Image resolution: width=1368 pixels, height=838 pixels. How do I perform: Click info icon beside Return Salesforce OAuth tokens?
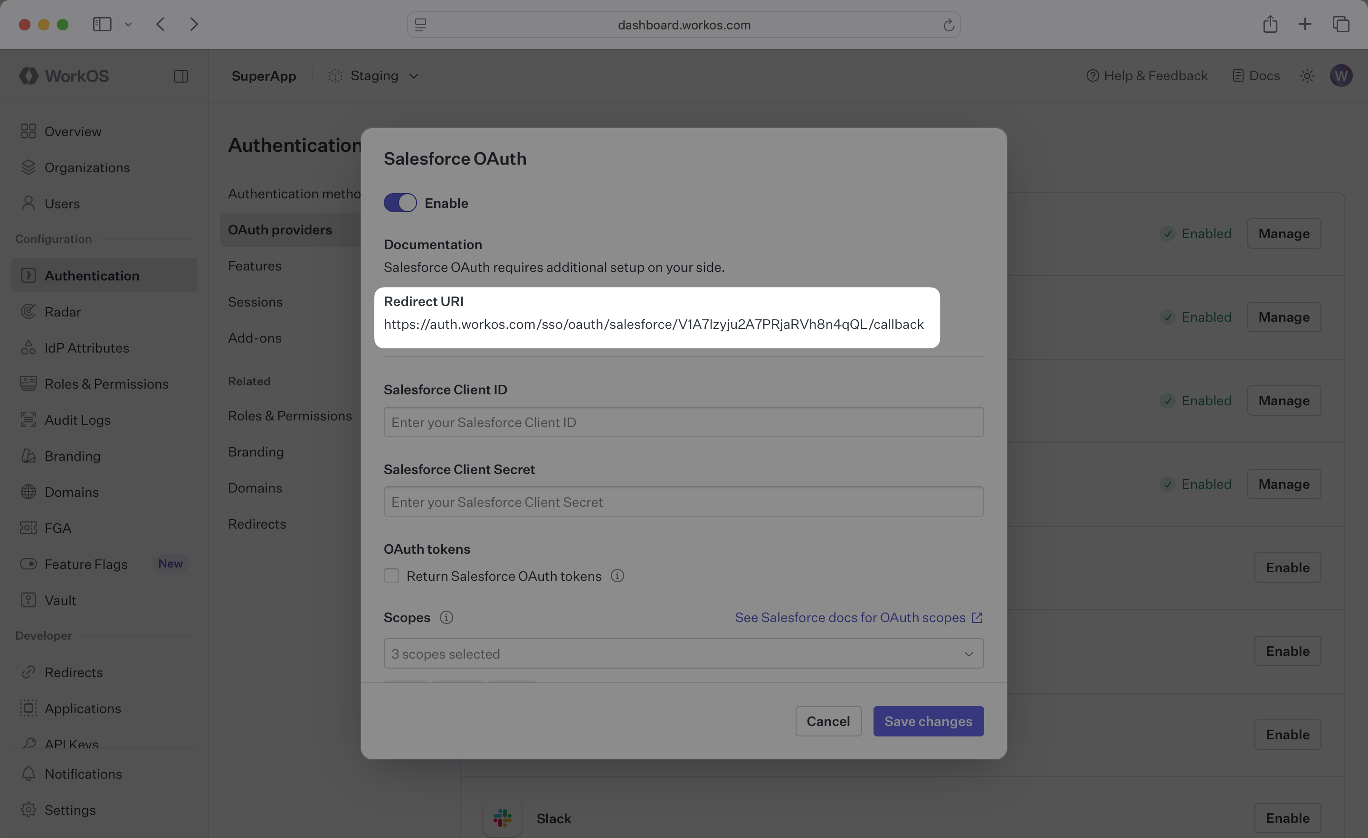click(x=617, y=576)
